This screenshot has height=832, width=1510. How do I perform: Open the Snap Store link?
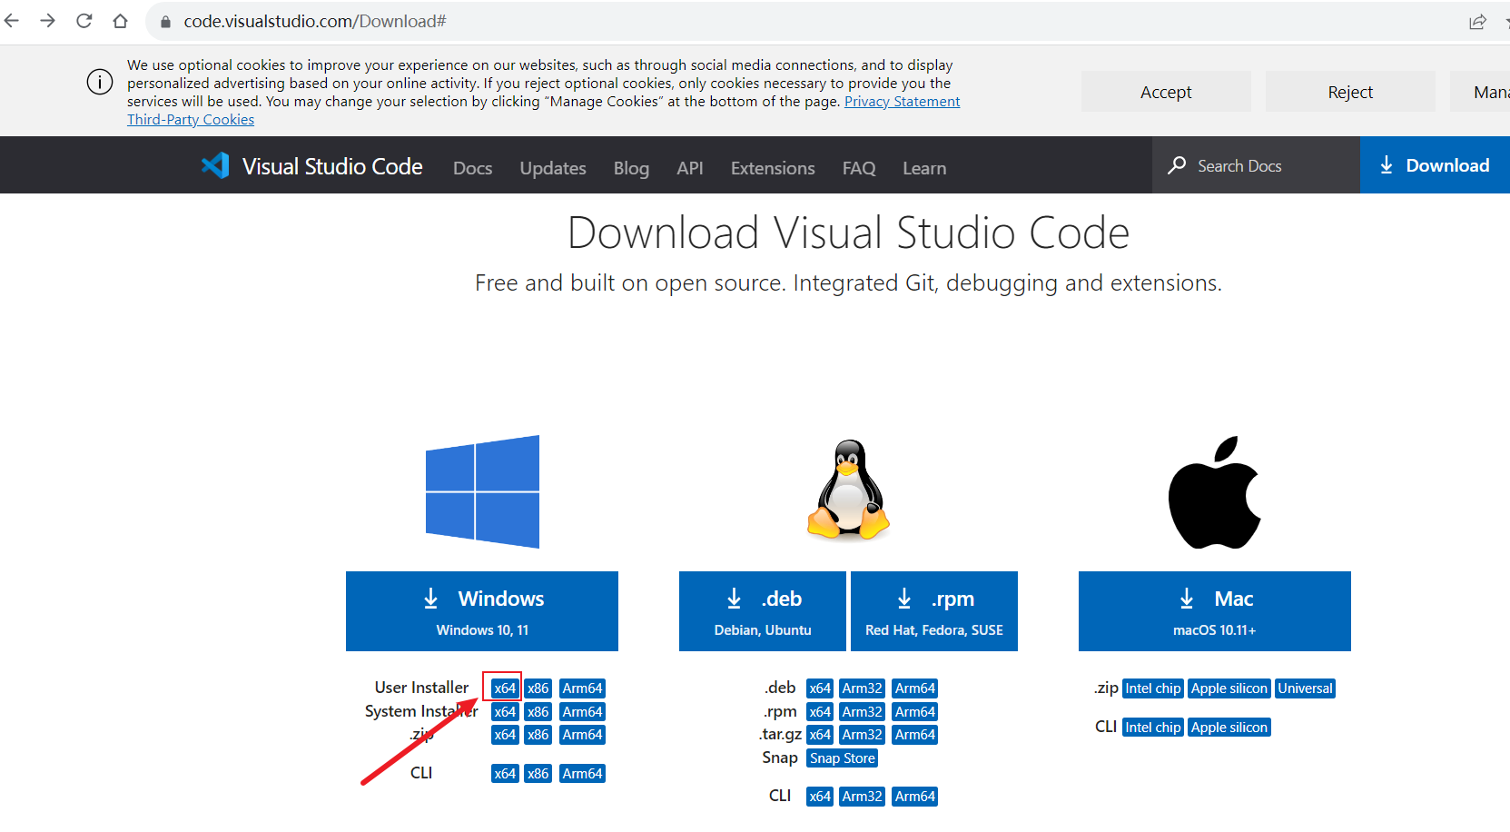click(x=843, y=758)
